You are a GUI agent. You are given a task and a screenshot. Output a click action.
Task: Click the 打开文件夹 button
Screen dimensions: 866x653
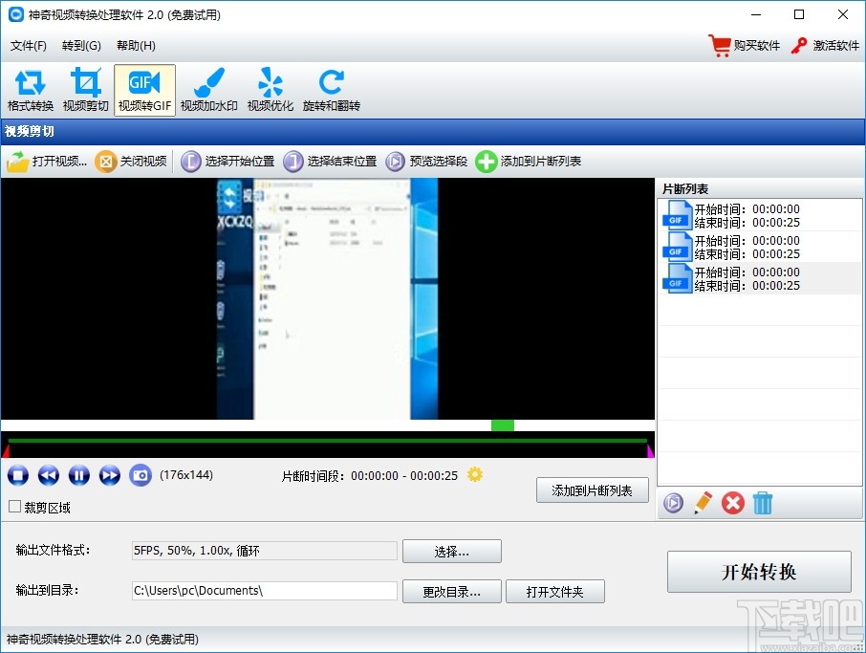[x=555, y=592]
